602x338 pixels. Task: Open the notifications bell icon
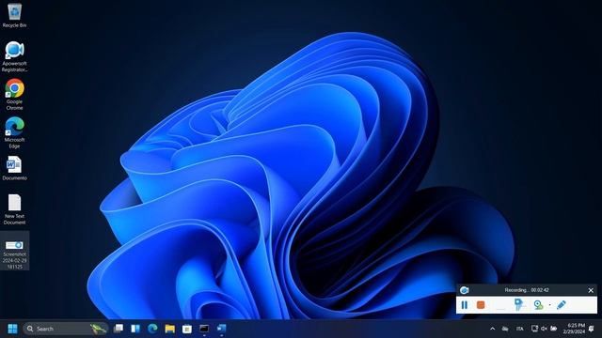592,329
